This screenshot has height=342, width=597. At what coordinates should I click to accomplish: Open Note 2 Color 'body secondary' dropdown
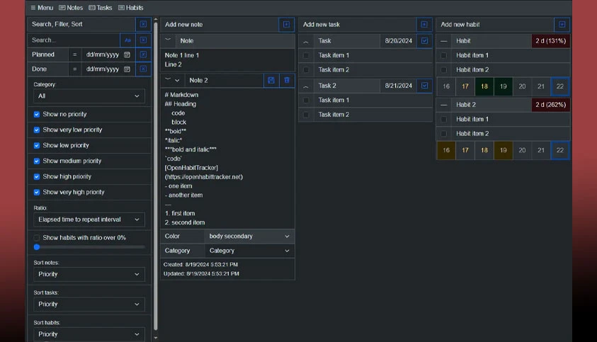point(249,236)
